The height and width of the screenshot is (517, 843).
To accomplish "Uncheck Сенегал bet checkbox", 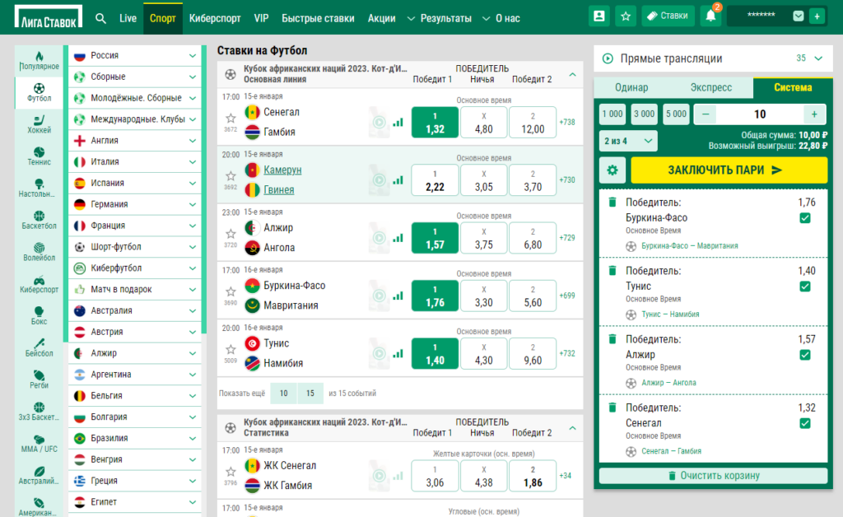I will [x=805, y=423].
